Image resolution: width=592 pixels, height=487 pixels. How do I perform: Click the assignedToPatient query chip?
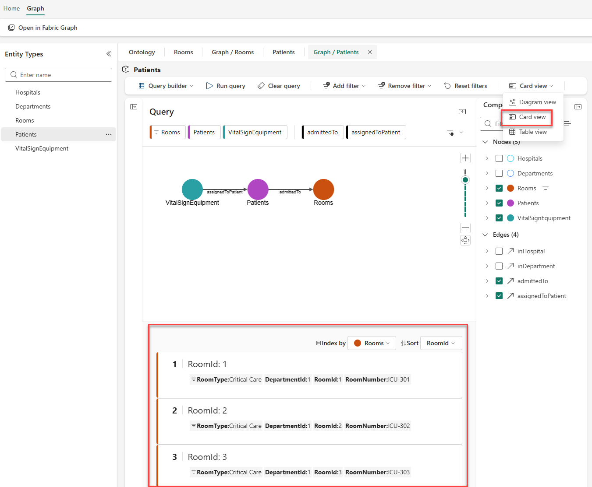point(376,132)
